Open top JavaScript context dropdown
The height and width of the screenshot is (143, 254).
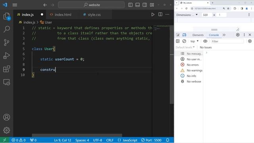[x=194, y=41]
